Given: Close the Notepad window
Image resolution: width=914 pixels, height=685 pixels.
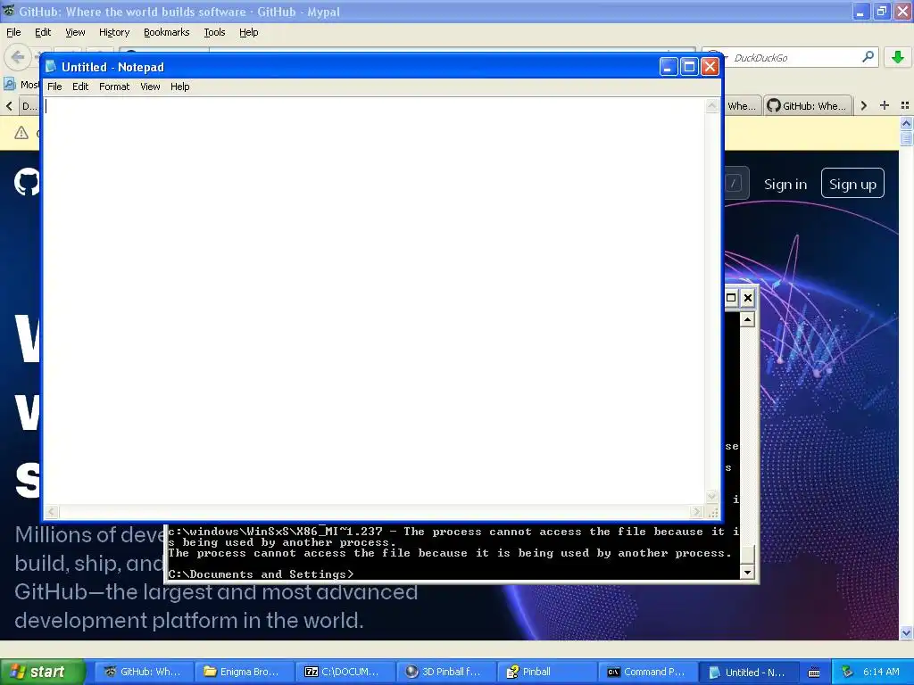Looking at the screenshot, I should pyautogui.click(x=710, y=67).
